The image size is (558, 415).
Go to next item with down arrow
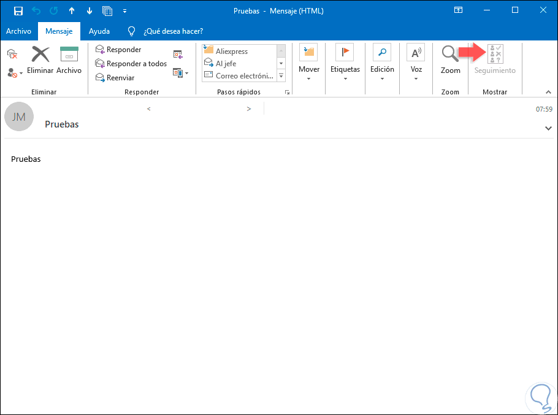tap(90, 10)
